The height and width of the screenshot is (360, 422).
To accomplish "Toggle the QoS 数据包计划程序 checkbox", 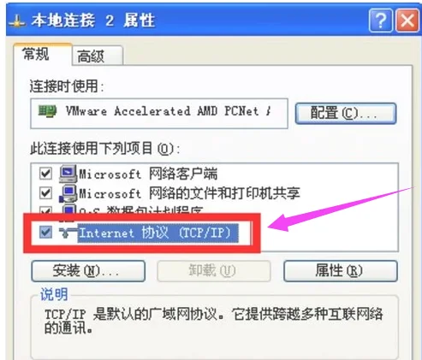I will pyautogui.click(x=45, y=210).
